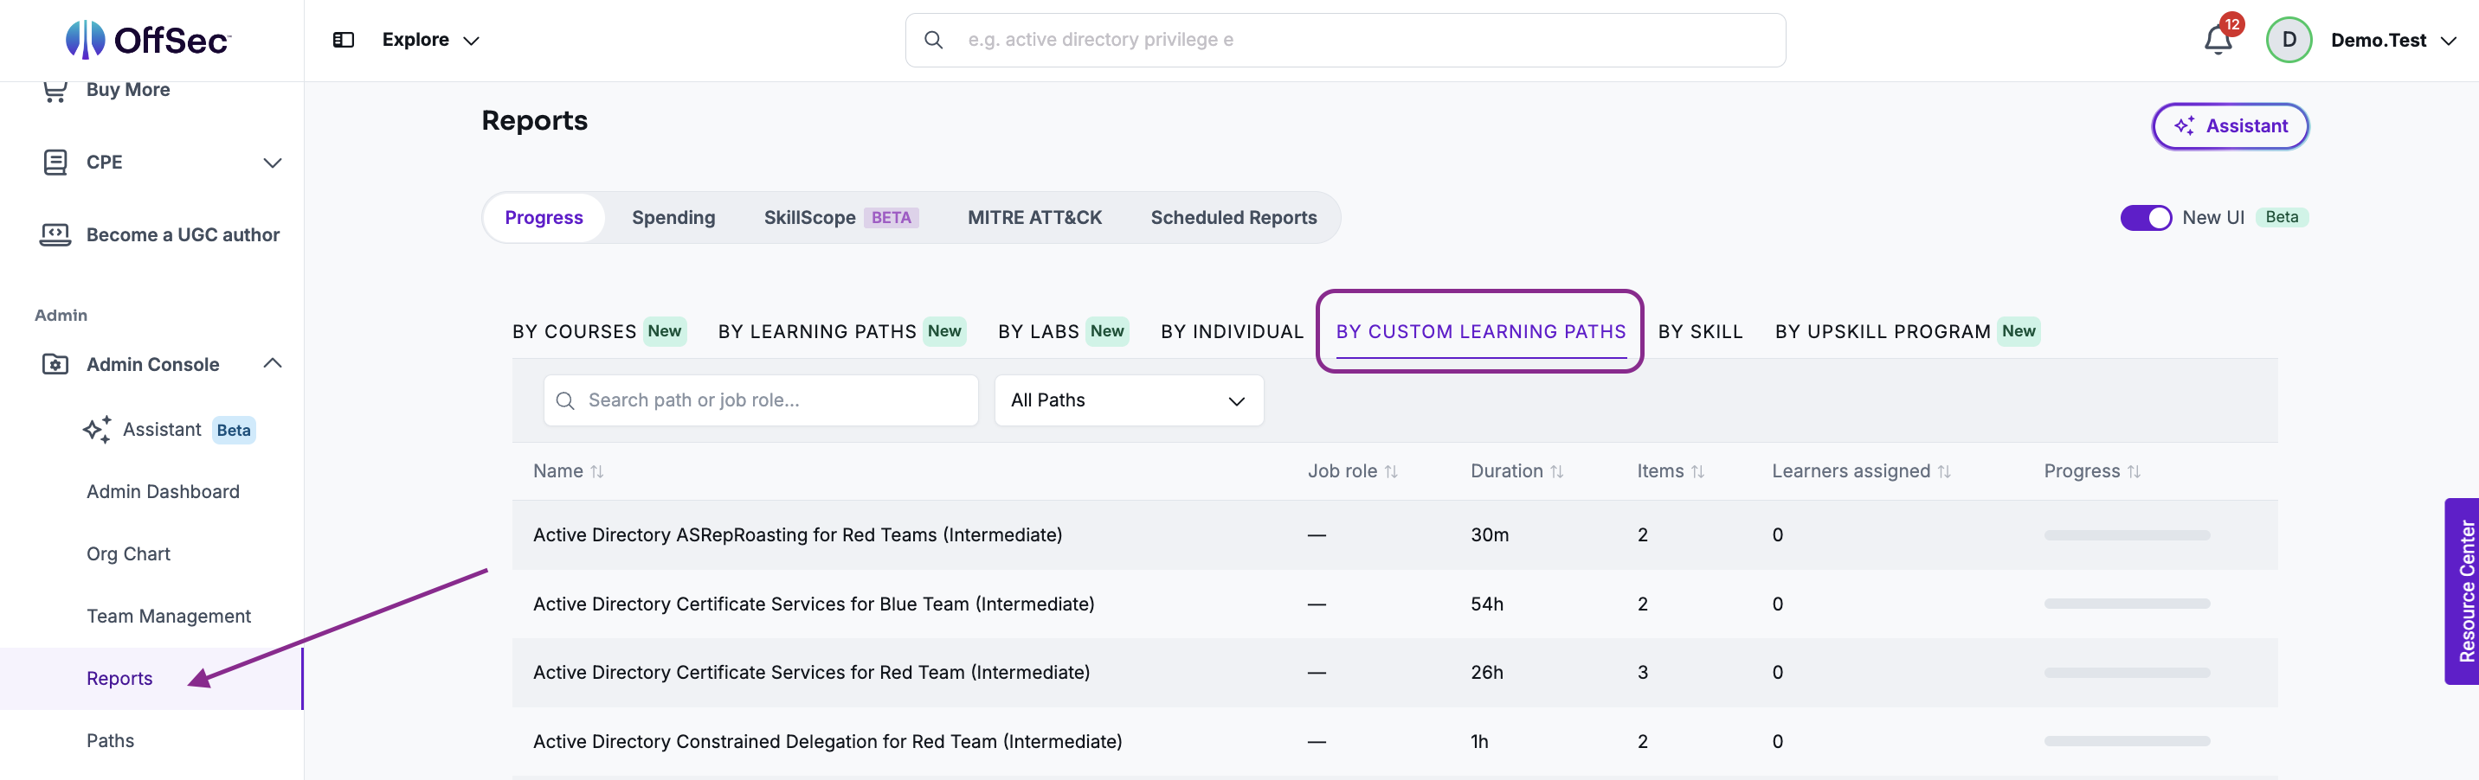Navigate to Paths in sidebar
Image resolution: width=2479 pixels, height=780 pixels.
pos(111,740)
